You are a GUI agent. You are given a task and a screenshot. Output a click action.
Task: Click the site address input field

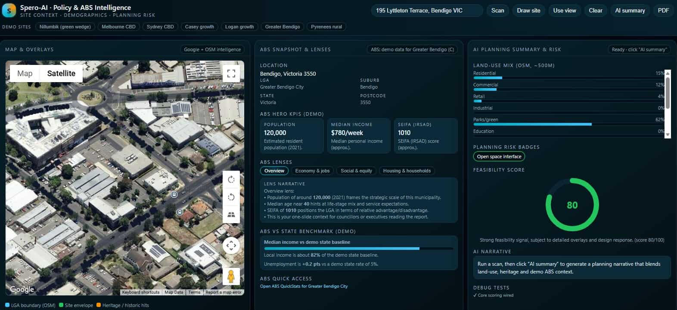point(426,10)
